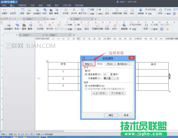Viewport: 178px width, 138px height.
Task: Open the 行高值是 最小值 dropdown
Action: (111, 78)
